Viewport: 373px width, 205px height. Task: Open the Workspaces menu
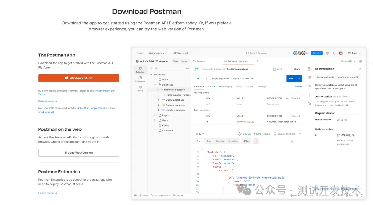pos(158,53)
